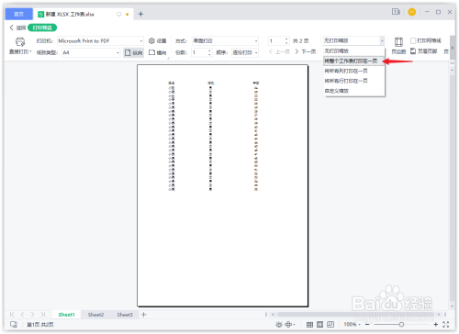459x334 pixels.
Task: Switch to normal grid view icon
Action: (x=309, y=325)
